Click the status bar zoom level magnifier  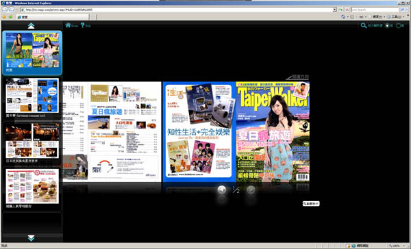coord(390,246)
